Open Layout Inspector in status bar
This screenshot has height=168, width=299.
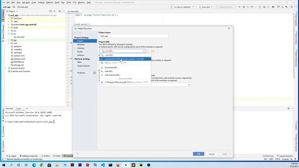pyautogui.click(x=285, y=156)
